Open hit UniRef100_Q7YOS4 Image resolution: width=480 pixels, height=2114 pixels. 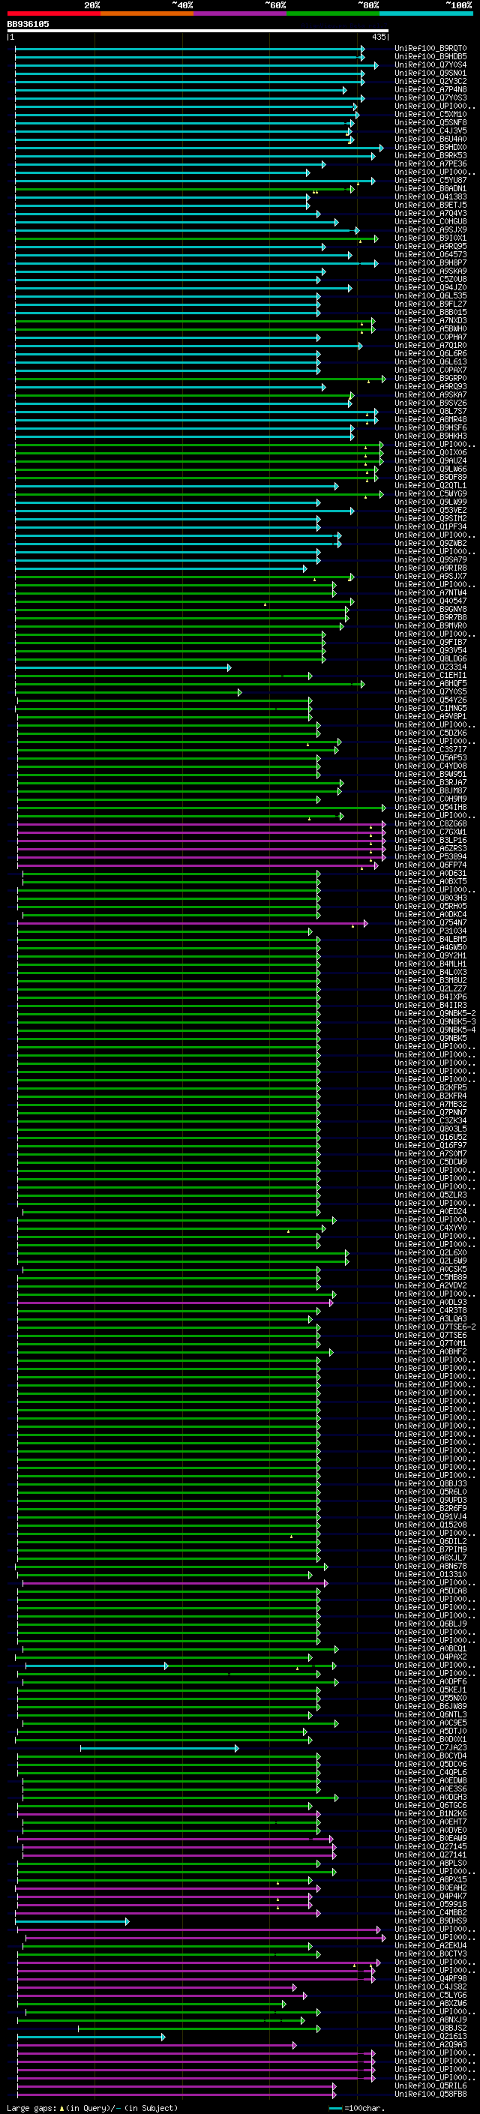430,64
